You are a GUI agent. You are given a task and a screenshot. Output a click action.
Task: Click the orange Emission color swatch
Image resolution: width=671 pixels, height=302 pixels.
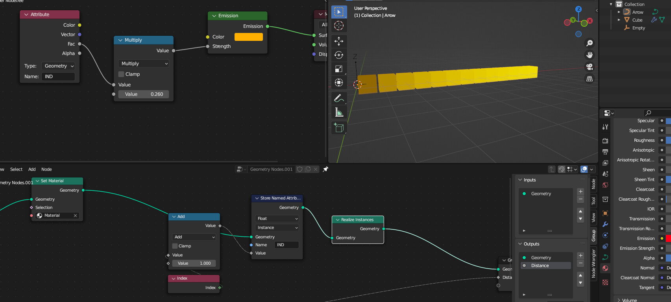click(x=249, y=37)
